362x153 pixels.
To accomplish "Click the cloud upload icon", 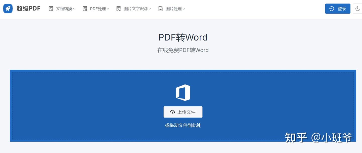I will (172, 112).
